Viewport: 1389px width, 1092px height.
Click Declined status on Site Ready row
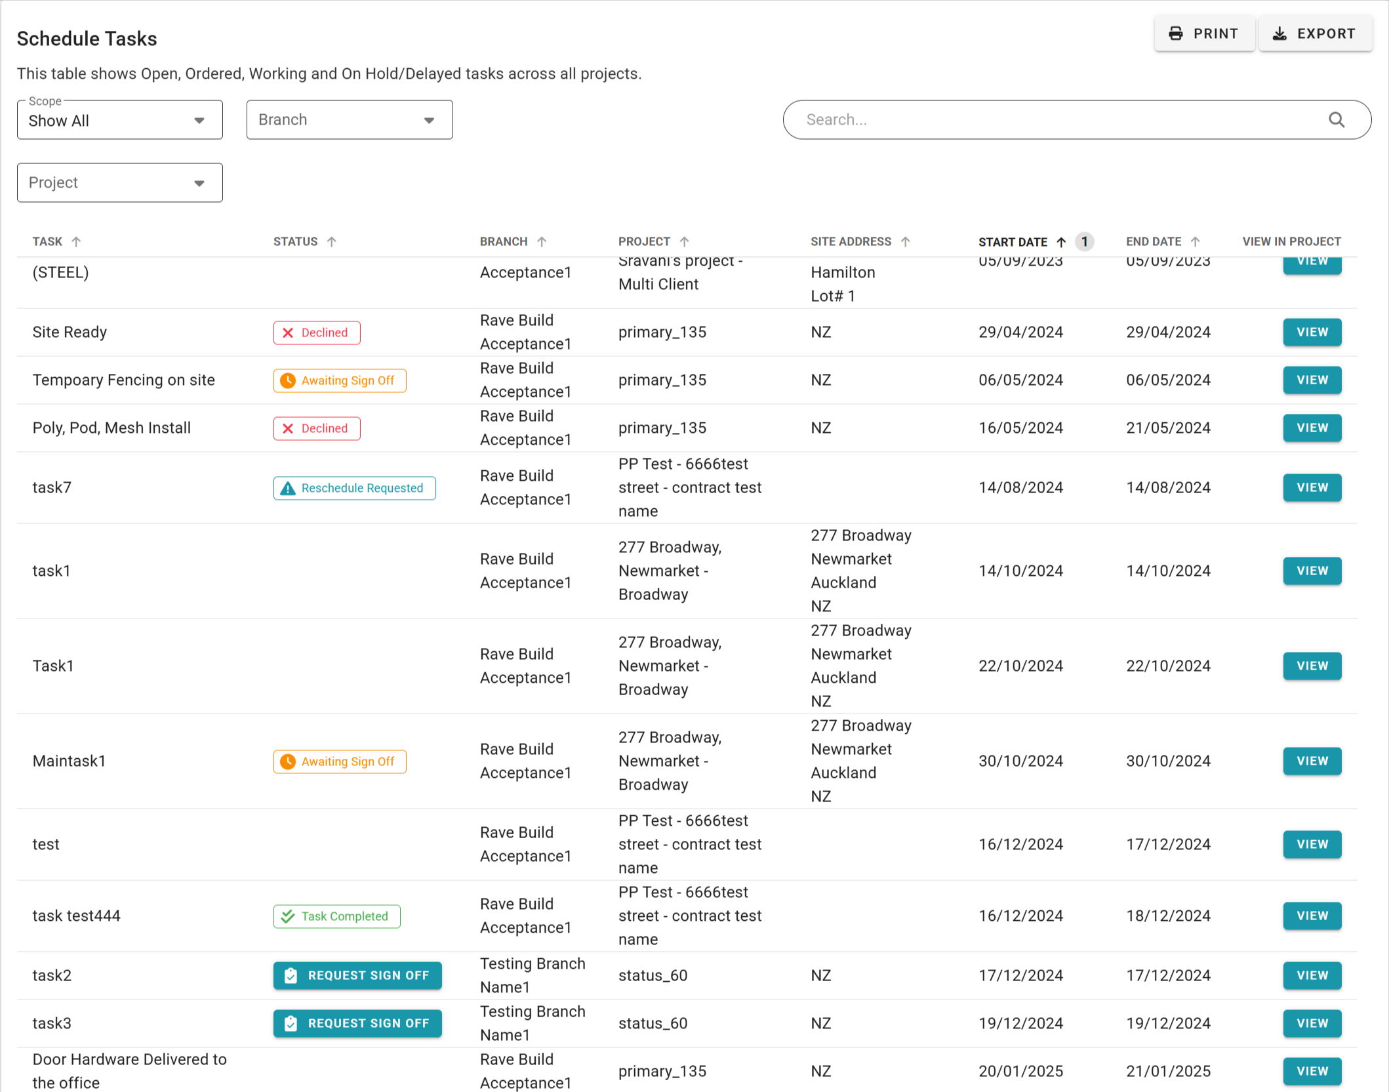pos(317,333)
